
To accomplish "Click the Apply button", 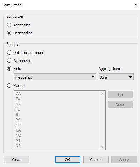I will [124, 160].
